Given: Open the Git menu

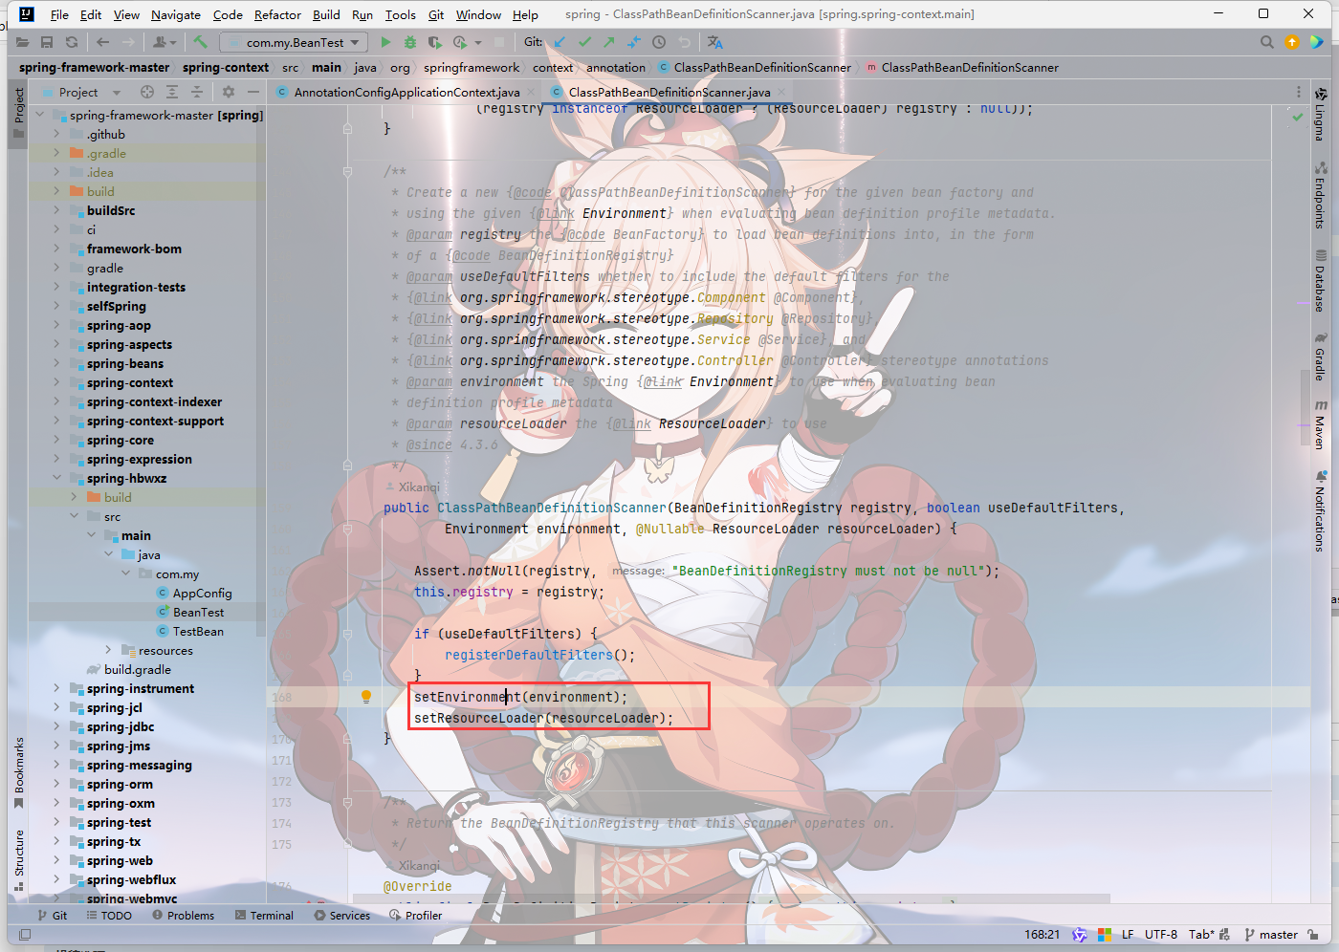Looking at the screenshot, I should coord(436,14).
